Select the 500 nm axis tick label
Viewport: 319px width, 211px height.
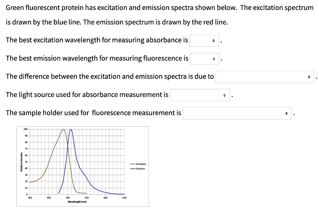pyautogui.click(x=68, y=197)
